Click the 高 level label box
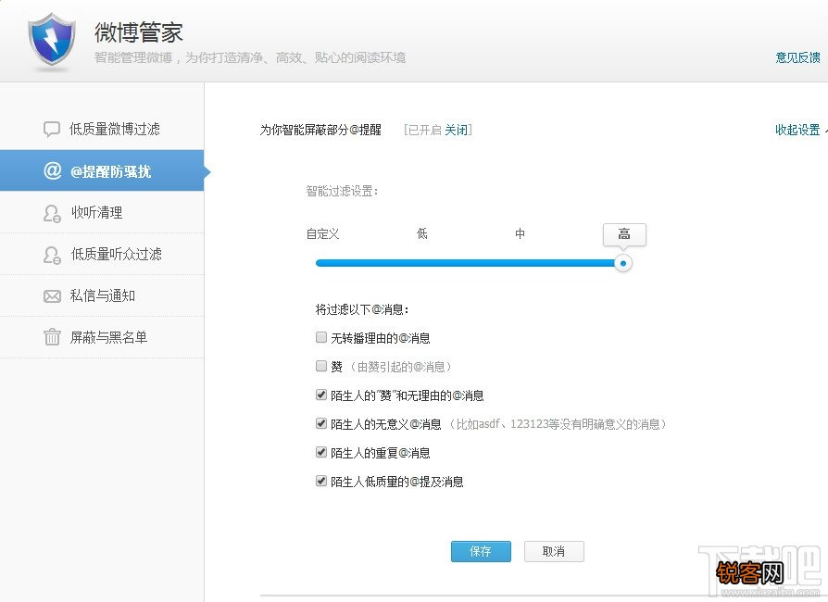 point(624,234)
